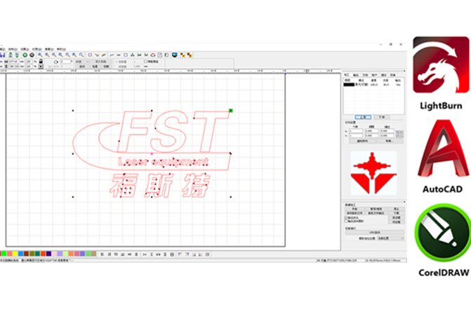Select the black layer color cell in the layer list
471x314 pixels.
point(349,85)
